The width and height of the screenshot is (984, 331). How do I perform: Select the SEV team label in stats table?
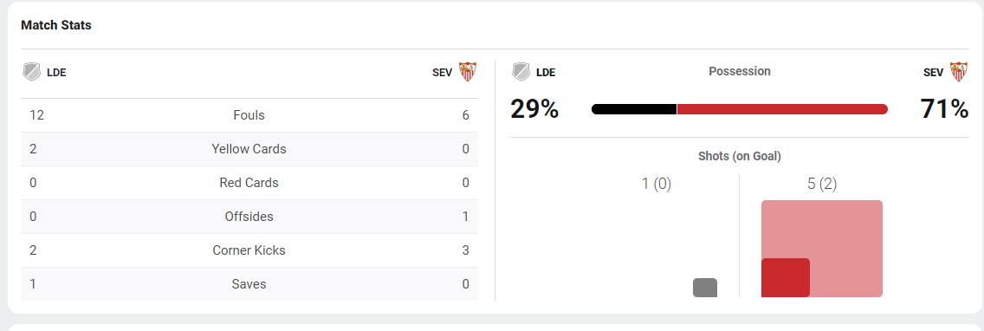tap(442, 72)
